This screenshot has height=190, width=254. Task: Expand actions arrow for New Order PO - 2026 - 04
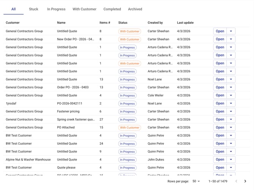tap(231, 39)
